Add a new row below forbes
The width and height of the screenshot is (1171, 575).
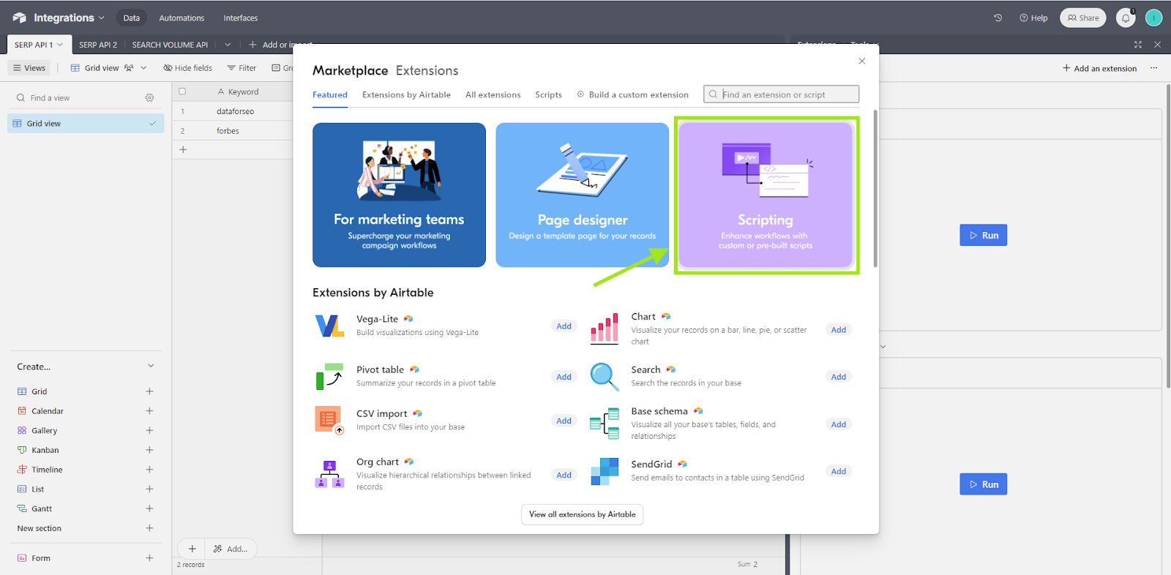click(183, 149)
